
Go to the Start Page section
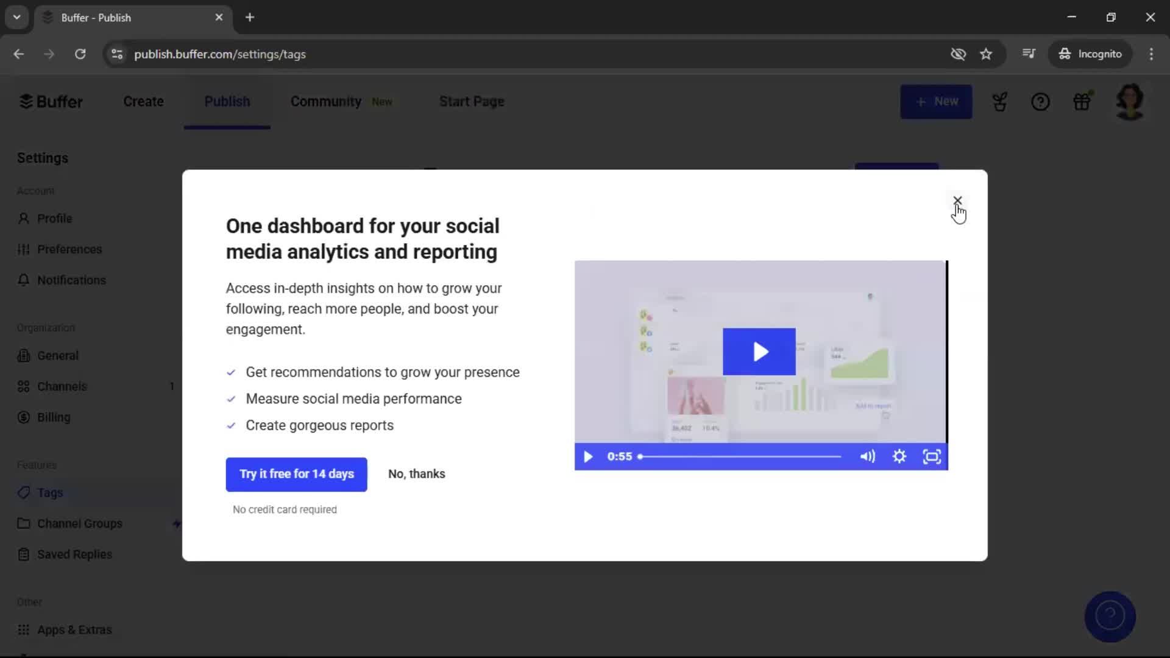(x=472, y=101)
